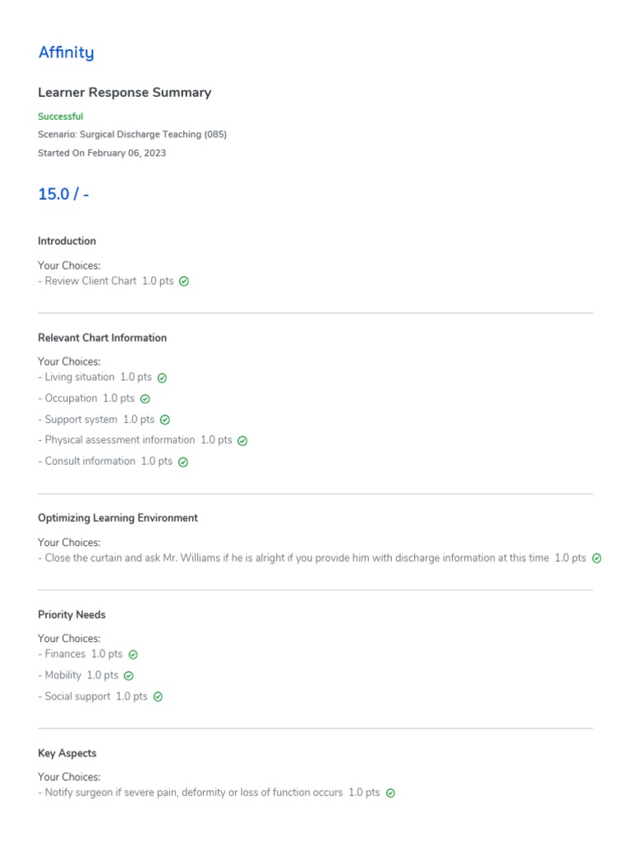Click checkmark after Notify surgeon choice
This screenshot has height=841, width=631.
tap(390, 793)
